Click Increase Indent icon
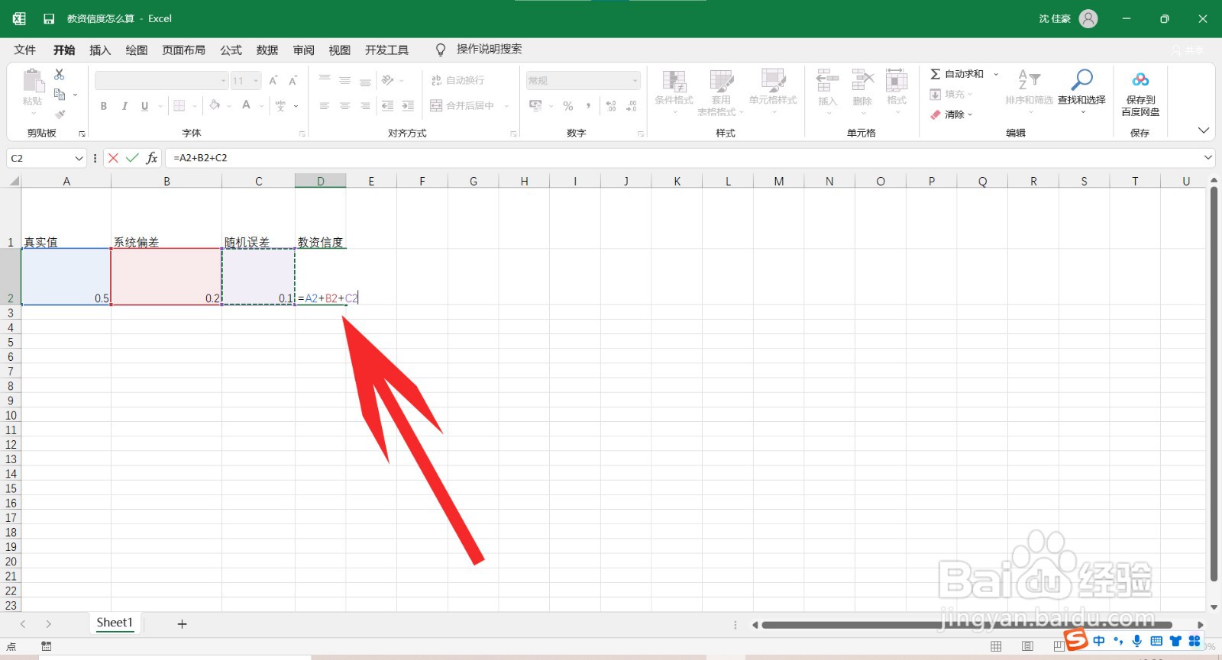 click(408, 106)
